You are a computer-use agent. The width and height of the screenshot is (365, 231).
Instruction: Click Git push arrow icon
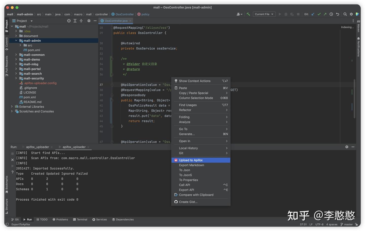coord(325,14)
